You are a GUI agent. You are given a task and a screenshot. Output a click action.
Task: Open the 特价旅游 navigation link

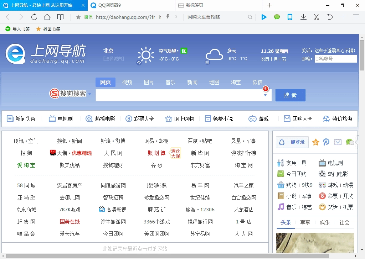[338, 119]
